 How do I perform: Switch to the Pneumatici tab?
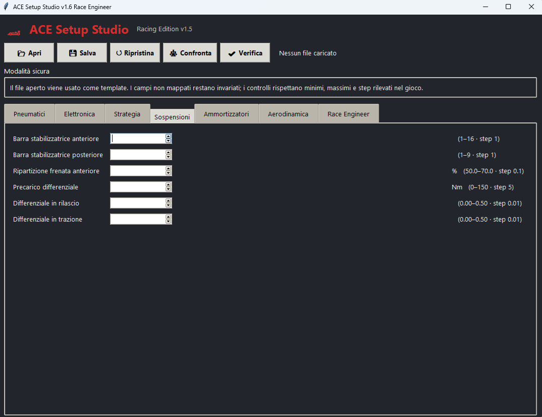29,114
